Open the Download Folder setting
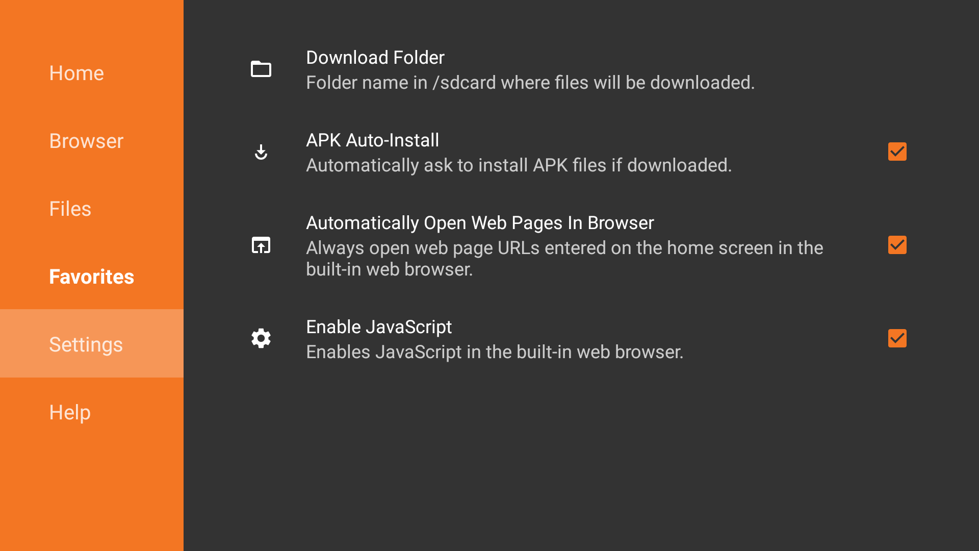Image resolution: width=979 pixels, height=551 pixels. click(x=375, y=58)
